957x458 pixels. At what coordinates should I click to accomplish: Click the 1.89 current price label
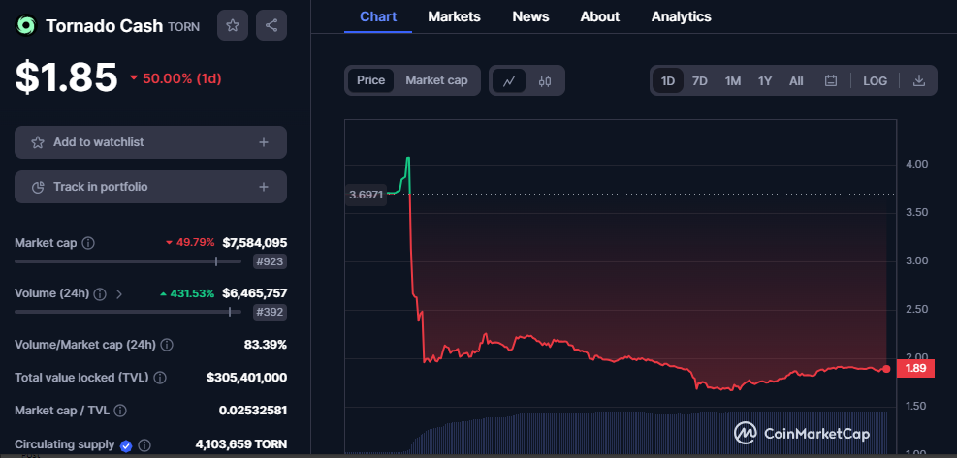915,369
